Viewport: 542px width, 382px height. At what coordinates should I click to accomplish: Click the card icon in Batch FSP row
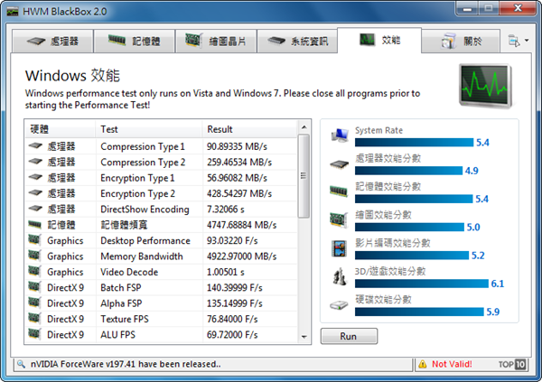[34, 286]
